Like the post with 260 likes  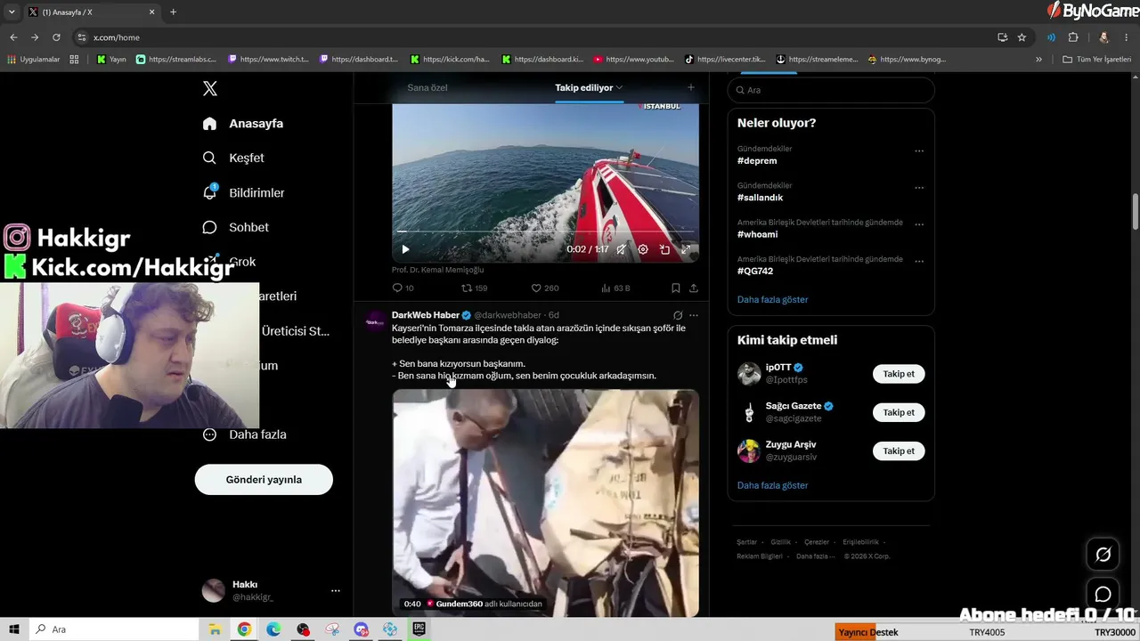(x=545, y=288)
